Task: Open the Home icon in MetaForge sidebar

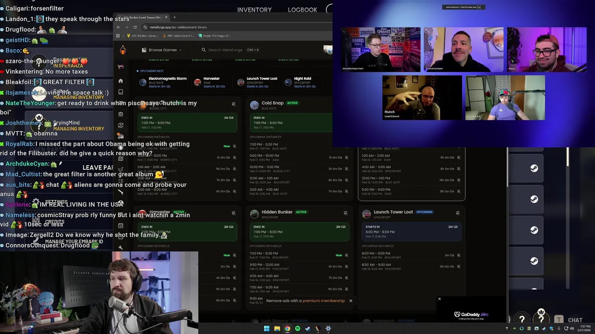Action: point(121,81)
